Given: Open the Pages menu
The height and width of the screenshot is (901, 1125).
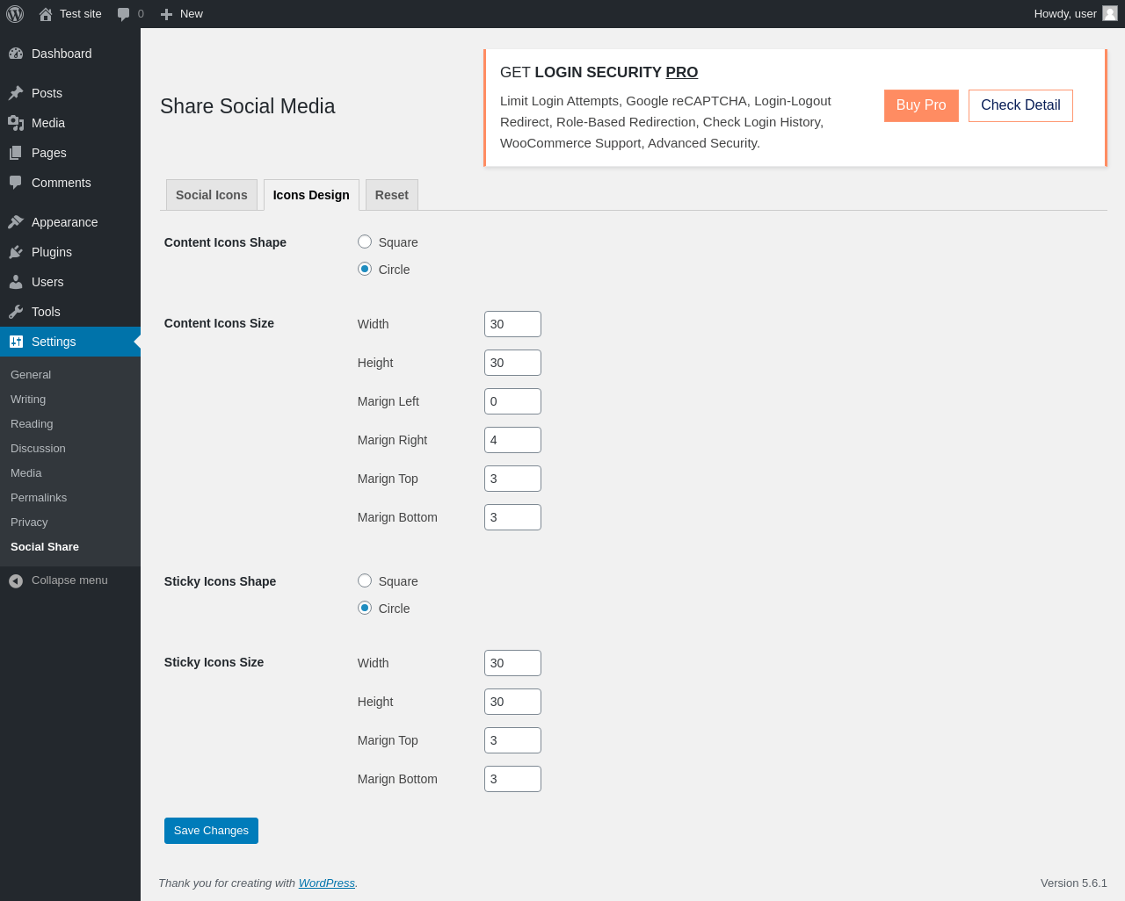Looking at the screenshot, I should tap(70, 153).
